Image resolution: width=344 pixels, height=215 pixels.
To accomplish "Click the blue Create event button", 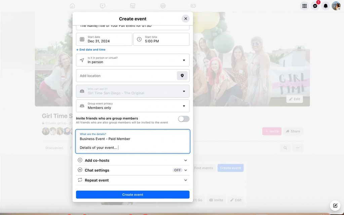I will click(x=132, y=194).
